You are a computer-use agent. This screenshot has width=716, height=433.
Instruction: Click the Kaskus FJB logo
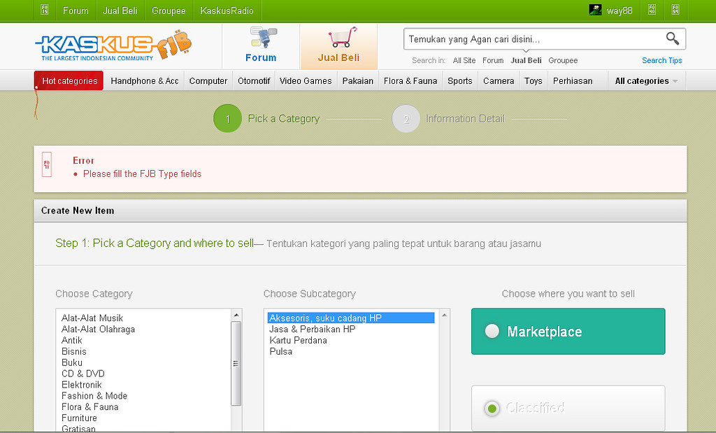113,47
